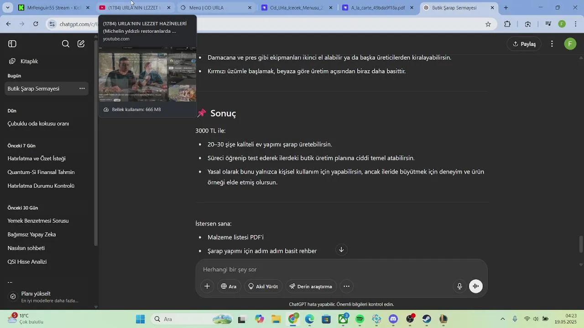Open Chrome extensions puzzle icon
The image size is (584, 328).
[x=507, y=24]
